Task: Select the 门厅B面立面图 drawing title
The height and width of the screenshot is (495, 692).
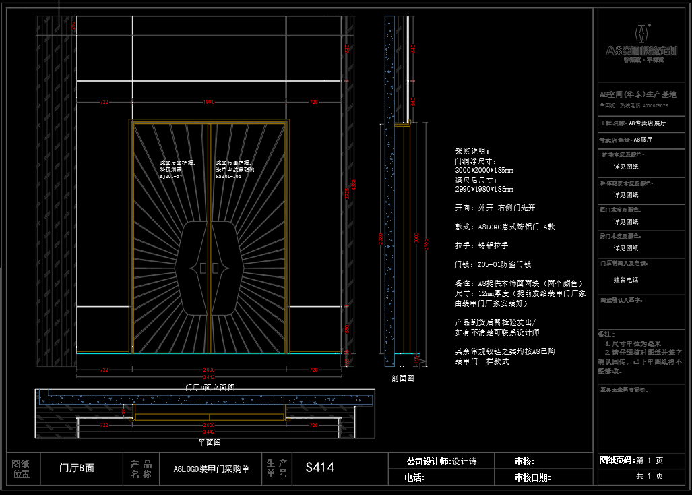Action: pyautogui.click(x=210, y=388)
